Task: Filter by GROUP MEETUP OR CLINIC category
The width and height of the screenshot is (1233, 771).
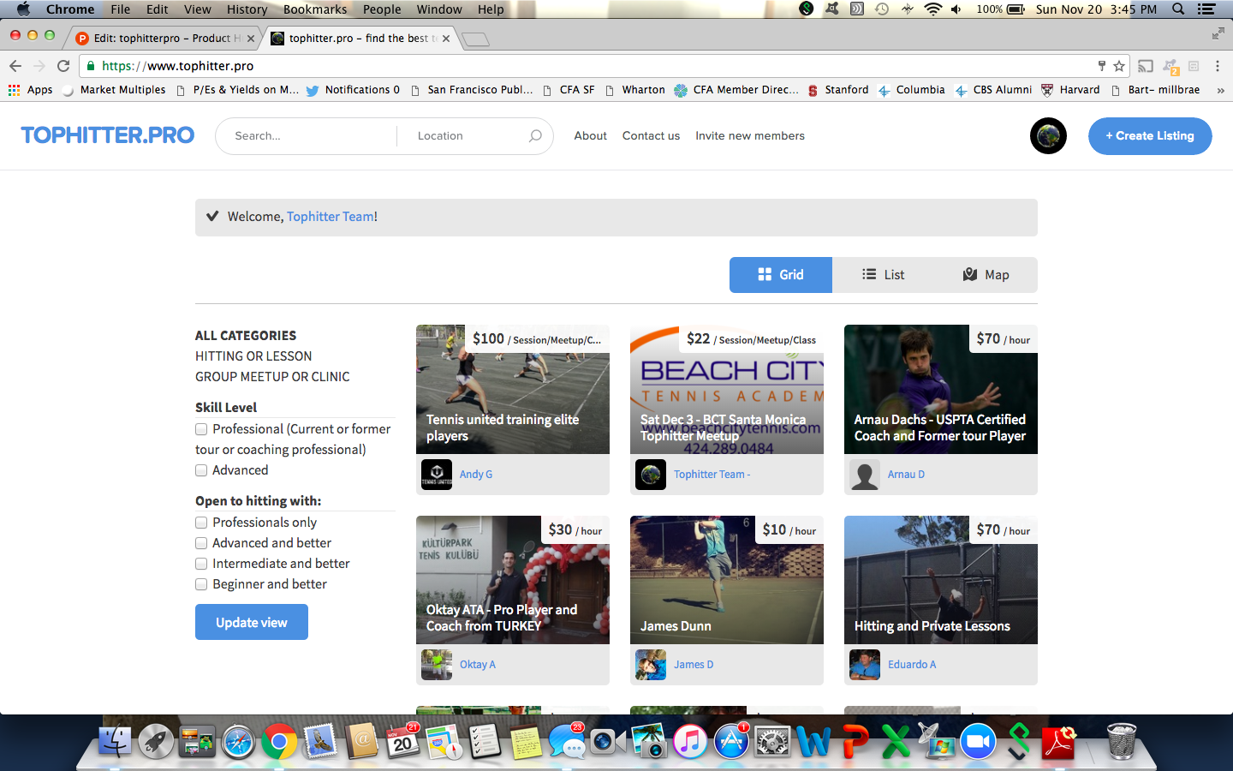Action: [272, 377]
